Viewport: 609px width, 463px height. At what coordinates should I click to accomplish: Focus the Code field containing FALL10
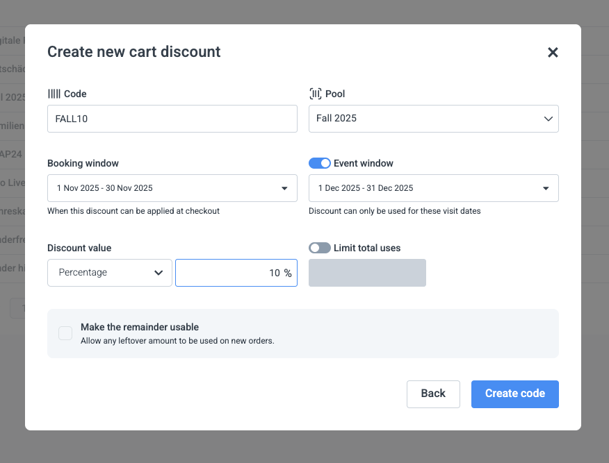(172, 119)
